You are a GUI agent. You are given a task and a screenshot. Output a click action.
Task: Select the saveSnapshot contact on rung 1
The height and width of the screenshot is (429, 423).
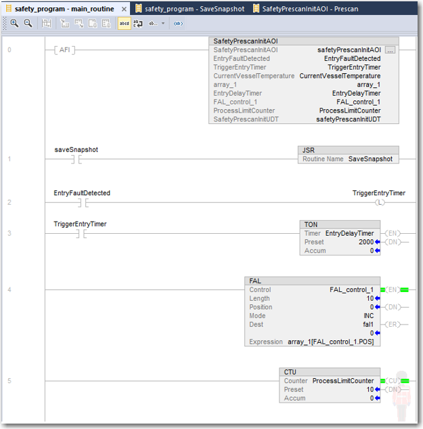tap(76, 159)
